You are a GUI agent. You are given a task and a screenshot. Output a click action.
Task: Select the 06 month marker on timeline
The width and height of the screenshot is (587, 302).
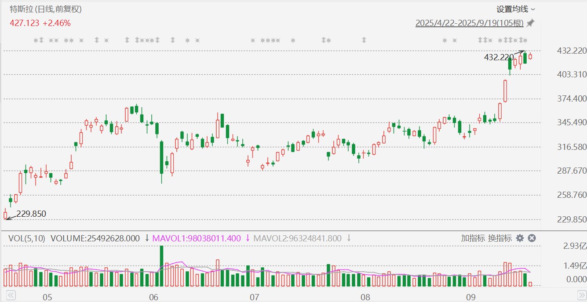click(153, 297)
